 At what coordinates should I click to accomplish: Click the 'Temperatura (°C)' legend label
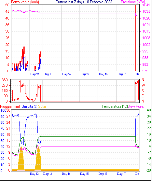[x=115, y=106]
